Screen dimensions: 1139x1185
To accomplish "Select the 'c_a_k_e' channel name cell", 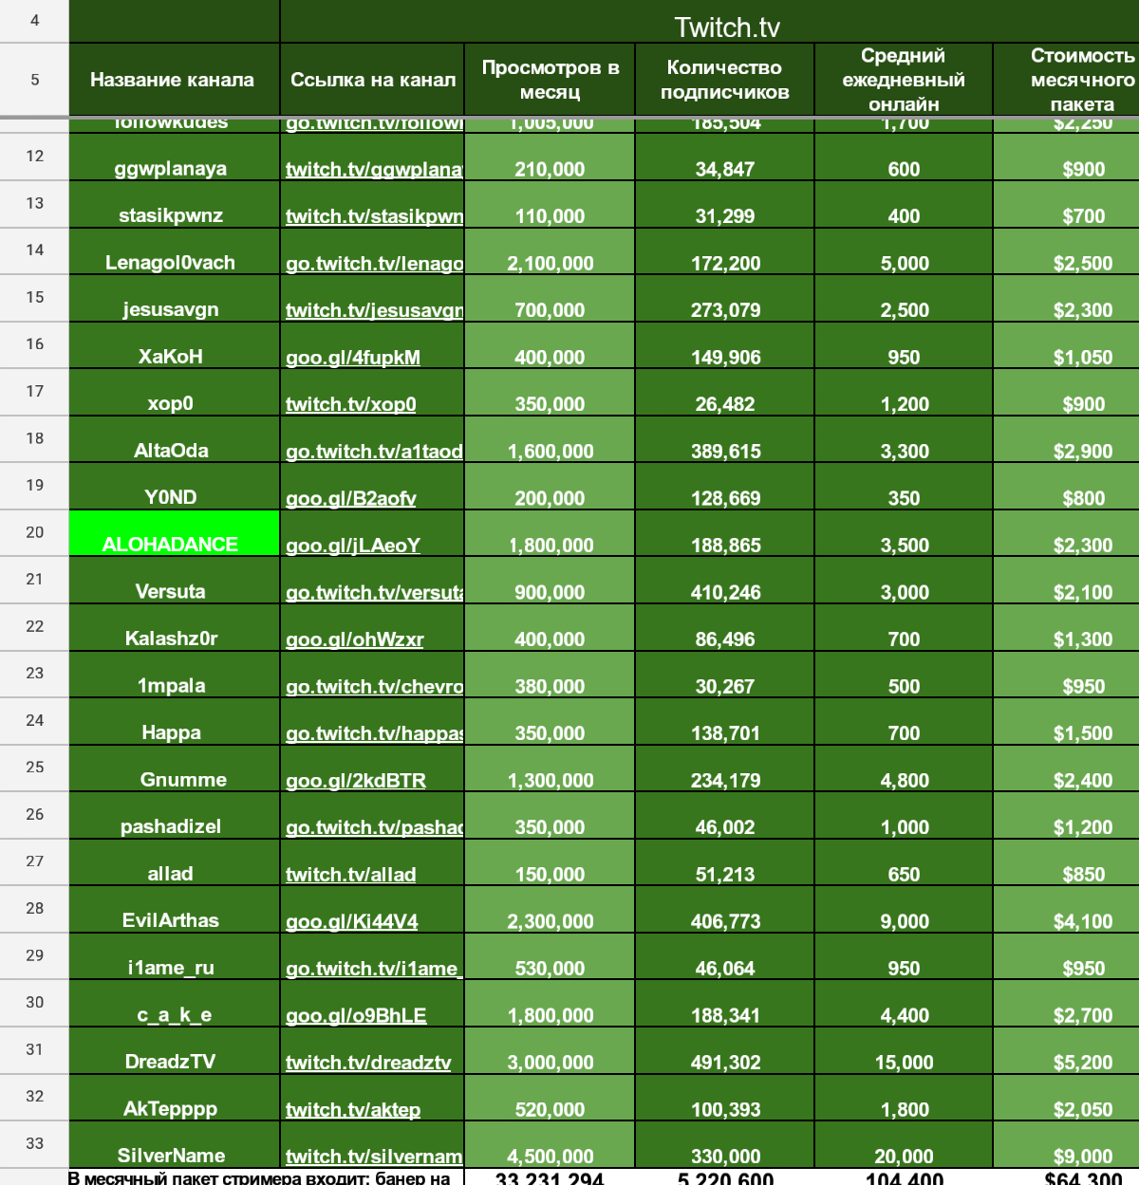I will coord(175,1004).
